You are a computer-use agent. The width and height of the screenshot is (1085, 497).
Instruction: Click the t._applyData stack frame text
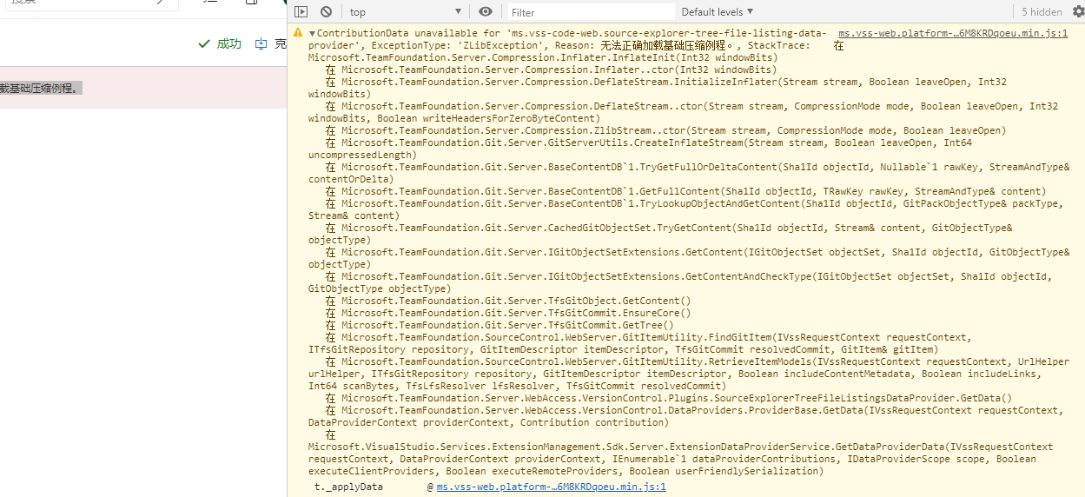tap(348, 487)
